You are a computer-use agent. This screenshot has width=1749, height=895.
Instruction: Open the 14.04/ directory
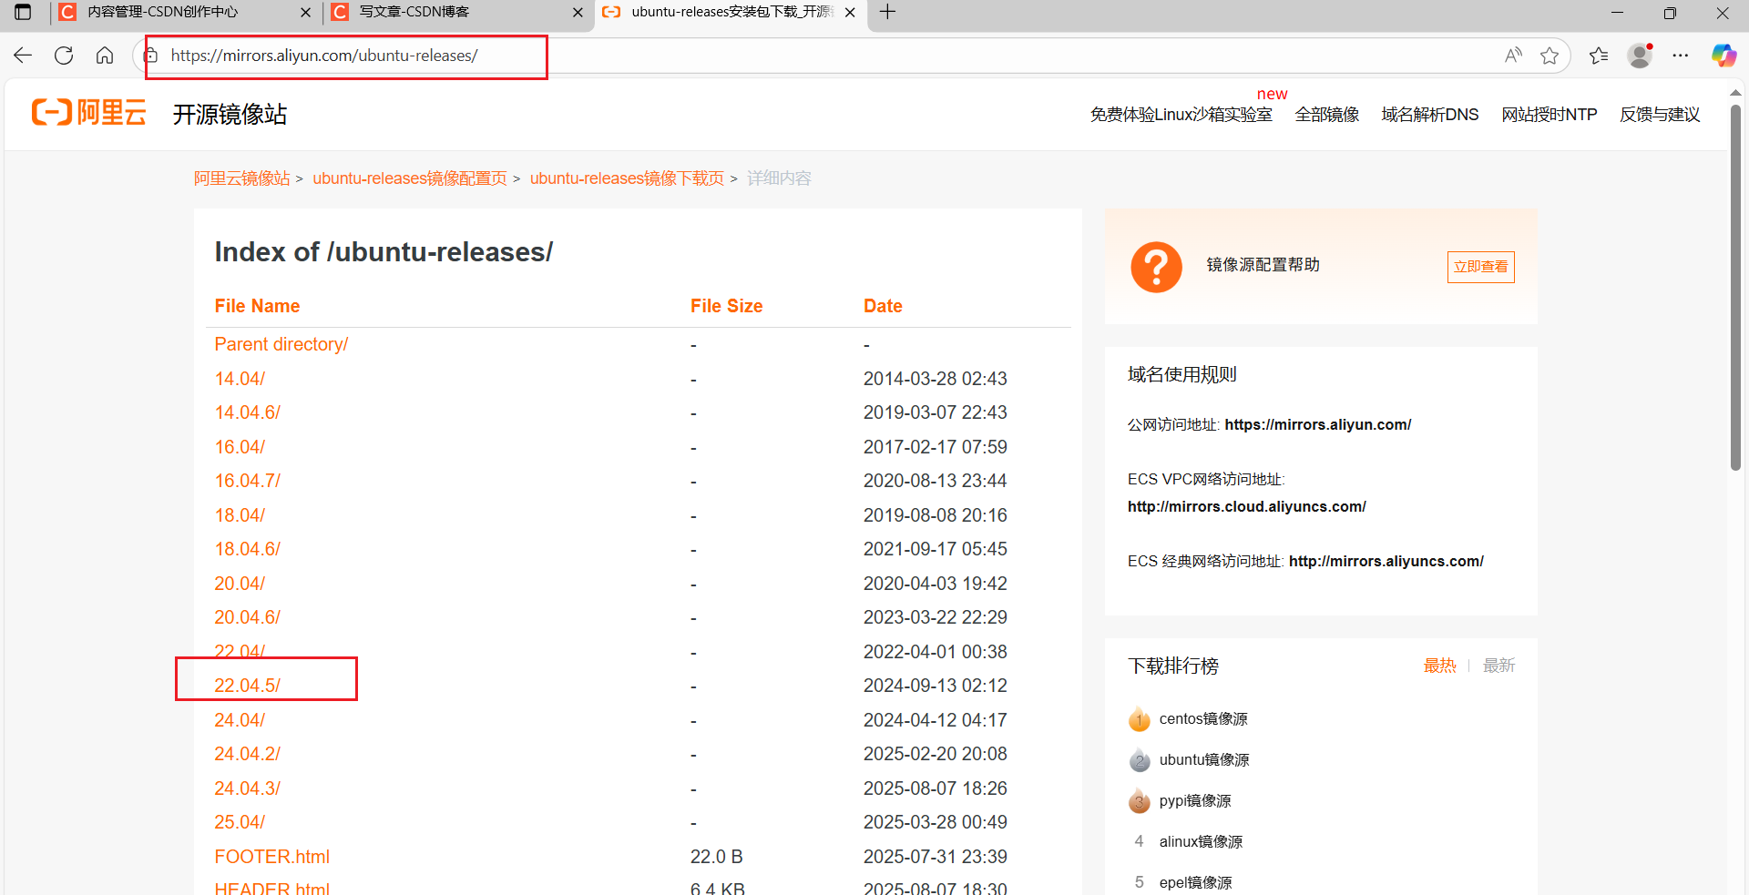pyautogui.click(x=240, y=379)
